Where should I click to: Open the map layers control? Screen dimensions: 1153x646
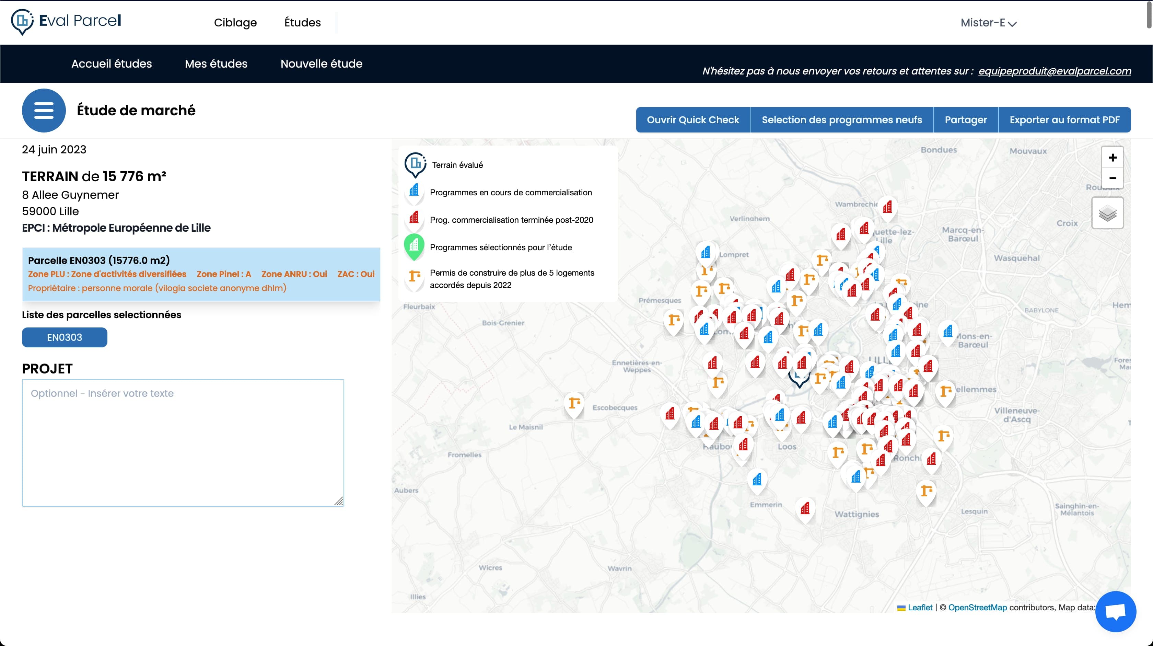tap(1107, 213)
